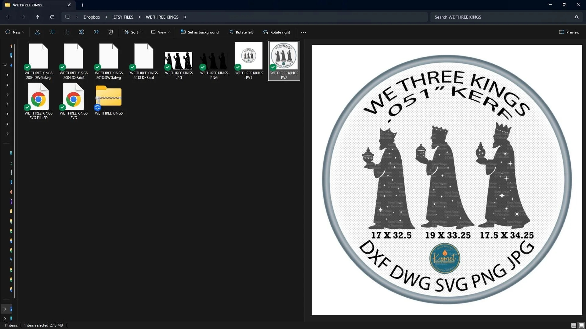Open the See more ellipsis menu
Screen dimensions: 586x329
[x=303, y=32]
